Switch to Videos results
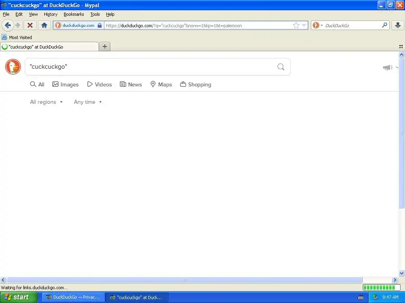 coord(99,84)
